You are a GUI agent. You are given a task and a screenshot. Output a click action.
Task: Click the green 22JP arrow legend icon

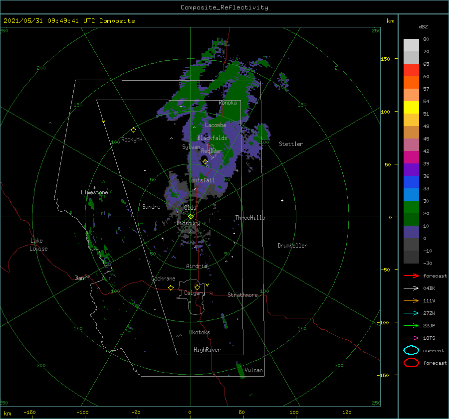(411, 325)
